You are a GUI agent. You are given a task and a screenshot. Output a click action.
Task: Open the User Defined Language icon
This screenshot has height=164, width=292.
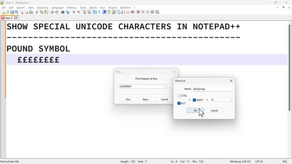tap(109, 12)
